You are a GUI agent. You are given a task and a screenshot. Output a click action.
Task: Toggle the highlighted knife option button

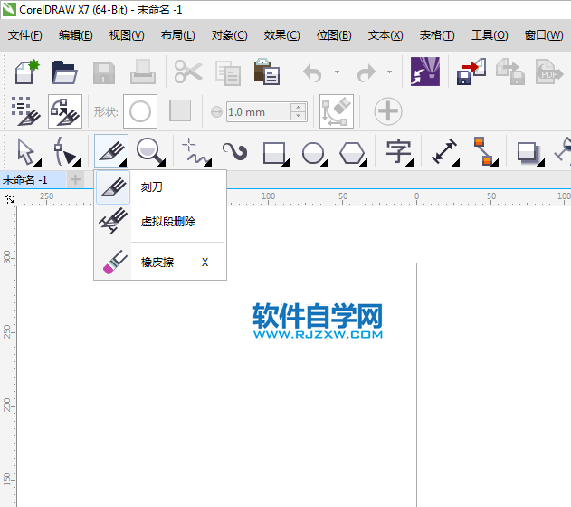(x=65, y=111)
